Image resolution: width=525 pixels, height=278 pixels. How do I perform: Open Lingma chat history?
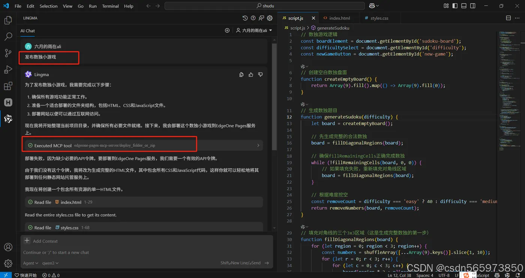point(245,18)
